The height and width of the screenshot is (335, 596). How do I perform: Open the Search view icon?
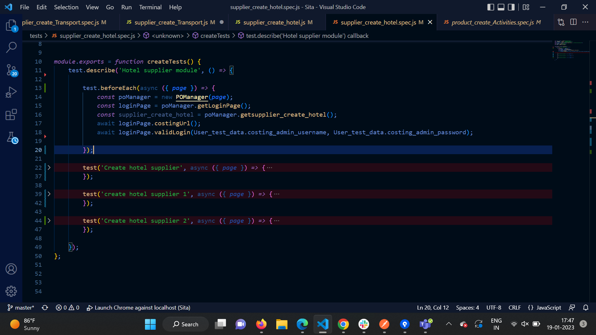pyautogui.click(x=11, y=47)
